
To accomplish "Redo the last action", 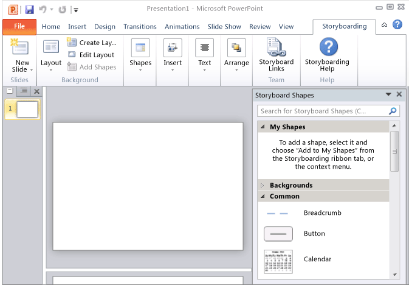I will tap(62, 10).
